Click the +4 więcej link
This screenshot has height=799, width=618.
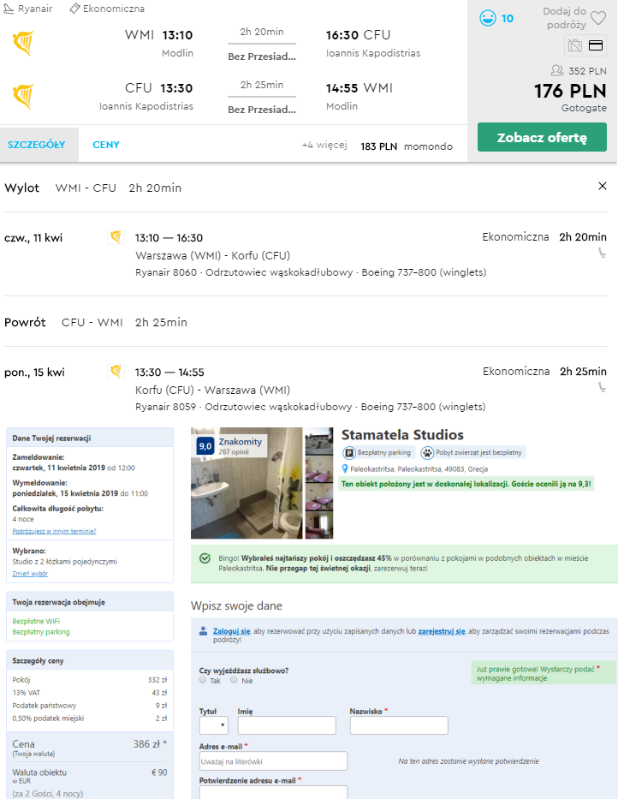324,146
